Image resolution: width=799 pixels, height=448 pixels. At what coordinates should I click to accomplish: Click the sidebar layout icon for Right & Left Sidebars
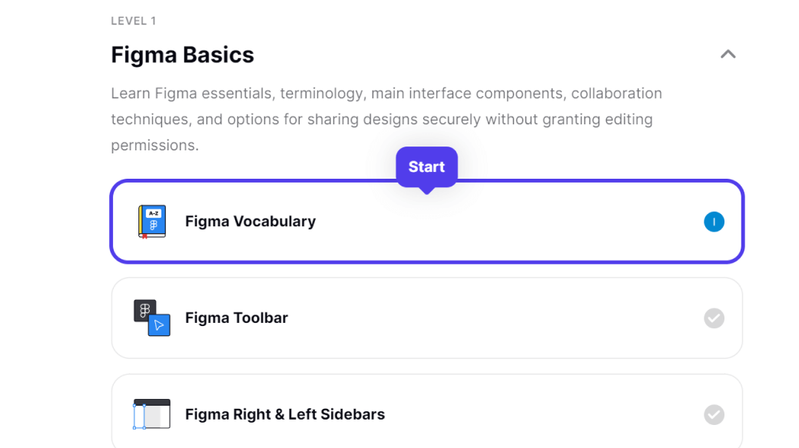(151, 414)
